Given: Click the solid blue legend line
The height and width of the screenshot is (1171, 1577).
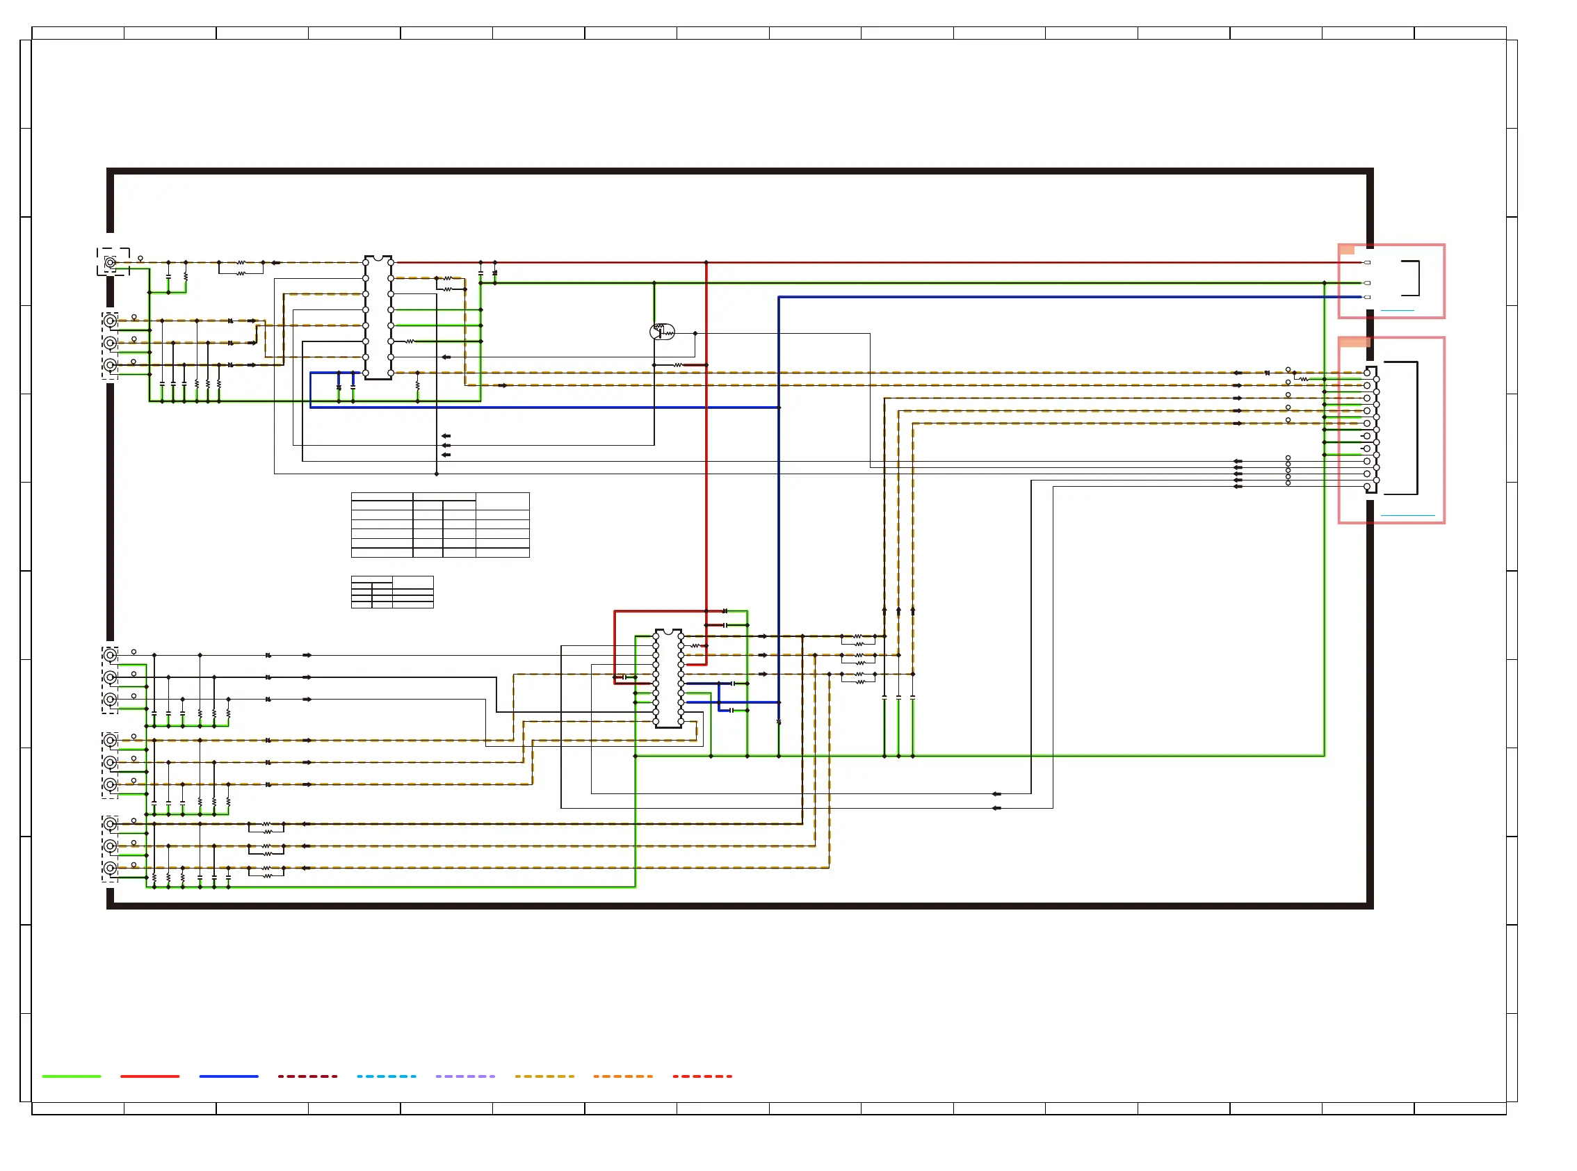Looking at the screenshot, I should pos(229,1076).
